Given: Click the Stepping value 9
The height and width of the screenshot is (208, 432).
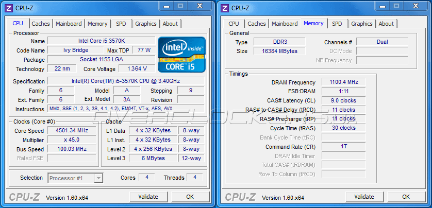Looking at the screenshot, I should pyautogui.click(x=191, y=90).
